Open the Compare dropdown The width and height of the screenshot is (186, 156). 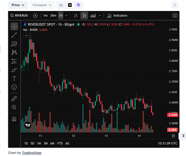pyautogui.click(x=42, y=5)
